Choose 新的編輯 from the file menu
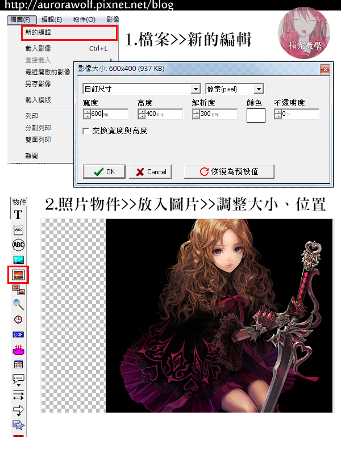 coord(69,32)
